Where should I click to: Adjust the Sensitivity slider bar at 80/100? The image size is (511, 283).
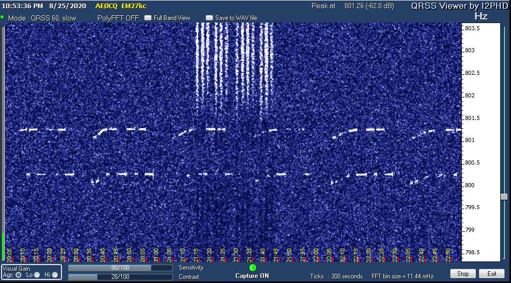point(120,268)
